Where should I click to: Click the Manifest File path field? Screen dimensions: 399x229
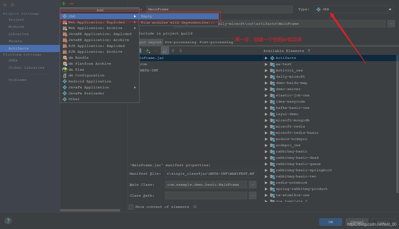[x=211, y=174]
